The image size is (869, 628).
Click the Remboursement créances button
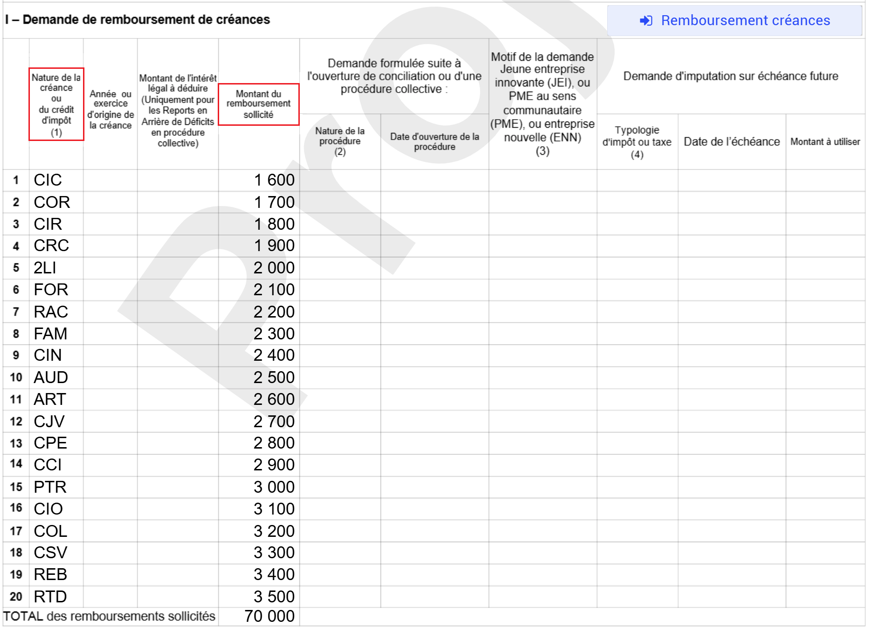[734, 20]
